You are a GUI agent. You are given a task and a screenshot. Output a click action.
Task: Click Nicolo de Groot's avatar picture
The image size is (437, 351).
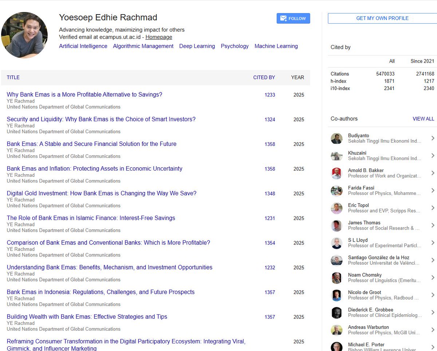click(x=336, y=295)
